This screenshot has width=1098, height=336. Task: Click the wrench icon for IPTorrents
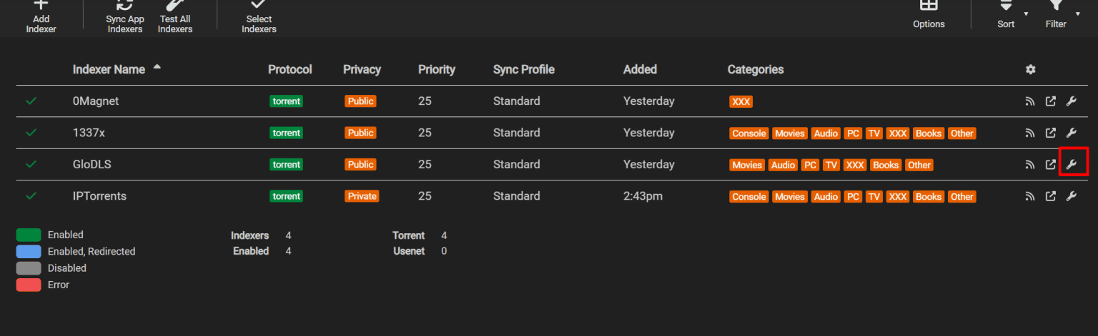coord(1071,196)
